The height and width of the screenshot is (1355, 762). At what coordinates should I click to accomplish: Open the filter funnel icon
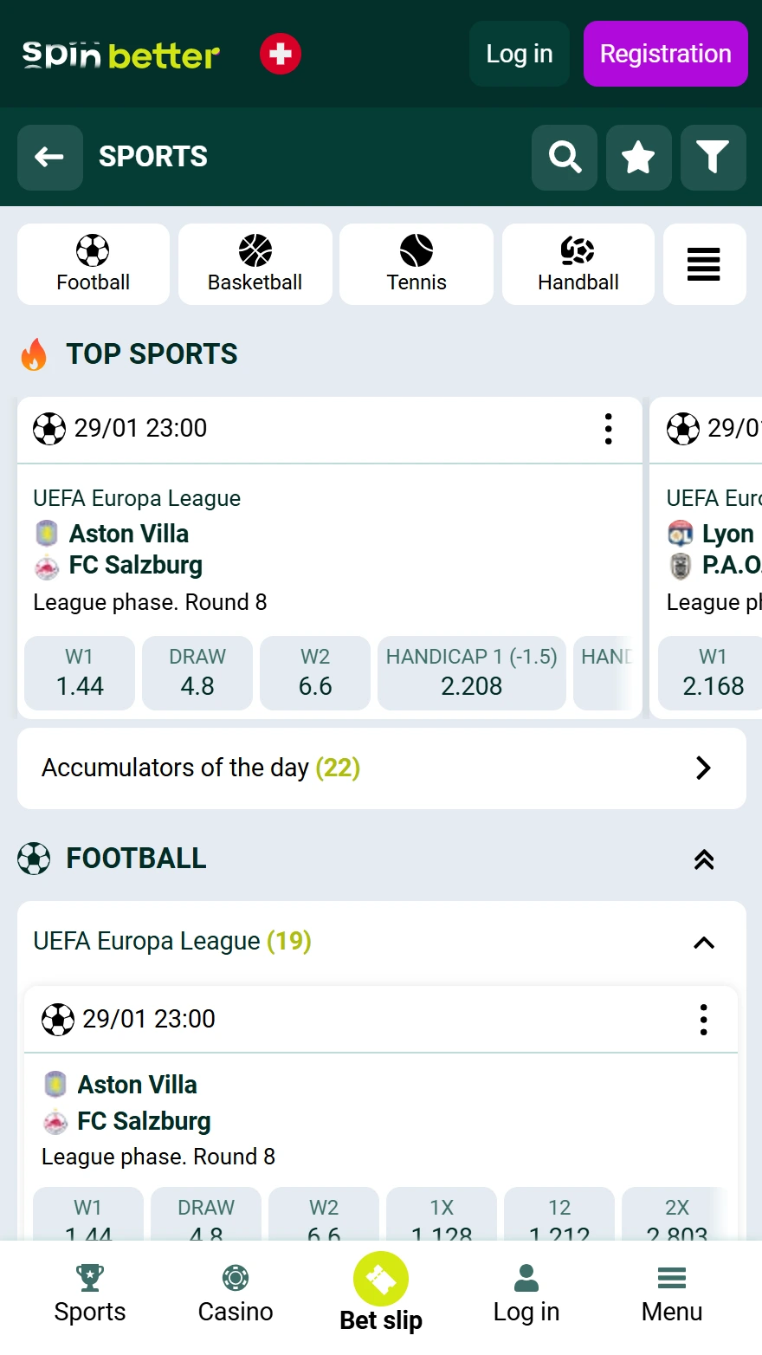713,158
